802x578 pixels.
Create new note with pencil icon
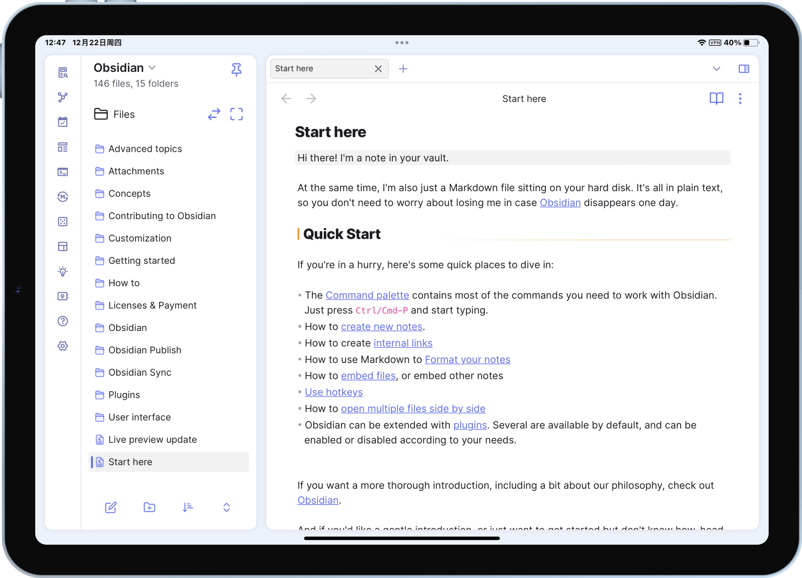(x=111, y=507)
